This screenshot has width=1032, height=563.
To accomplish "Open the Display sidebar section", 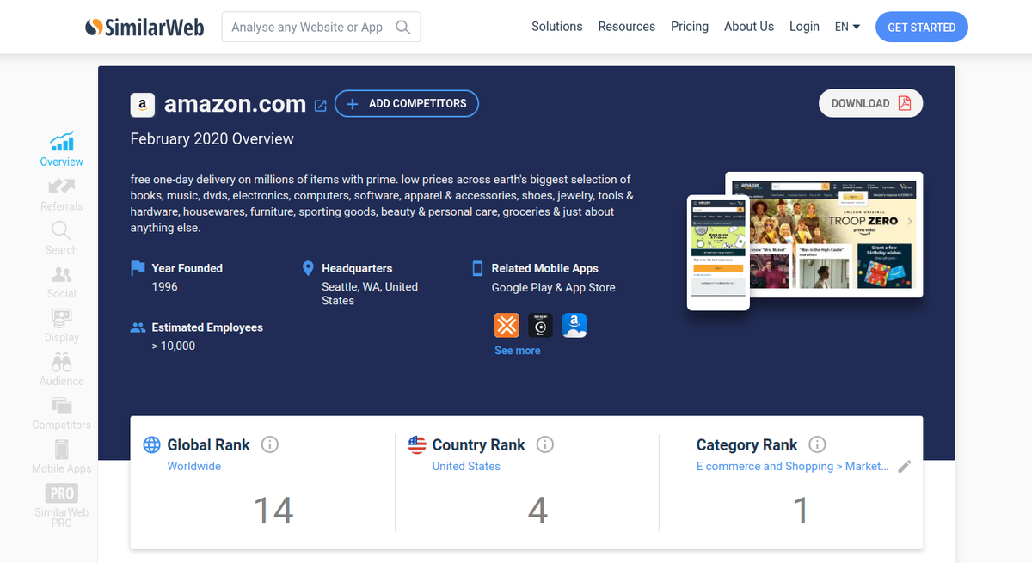I will [x=62, y=326].
